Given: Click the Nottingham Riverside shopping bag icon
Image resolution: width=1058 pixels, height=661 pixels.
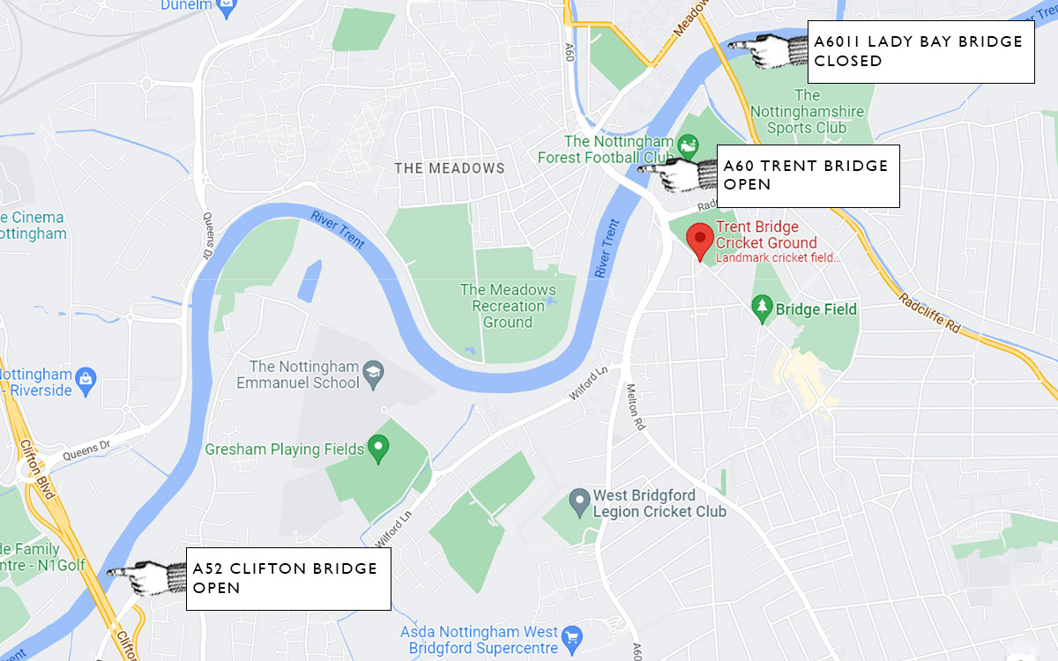Looking at the screenshot, I should coord(86,378).
